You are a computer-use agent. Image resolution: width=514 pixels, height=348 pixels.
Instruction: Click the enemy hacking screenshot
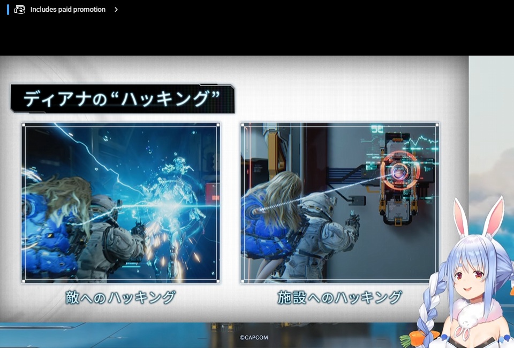pyautogui.click(x=121, y=203)
